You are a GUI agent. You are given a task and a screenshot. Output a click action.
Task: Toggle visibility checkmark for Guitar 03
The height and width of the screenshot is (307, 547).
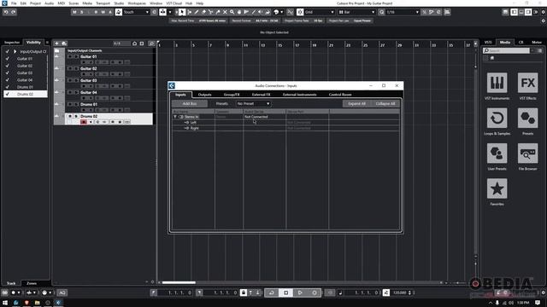[8, 72]
